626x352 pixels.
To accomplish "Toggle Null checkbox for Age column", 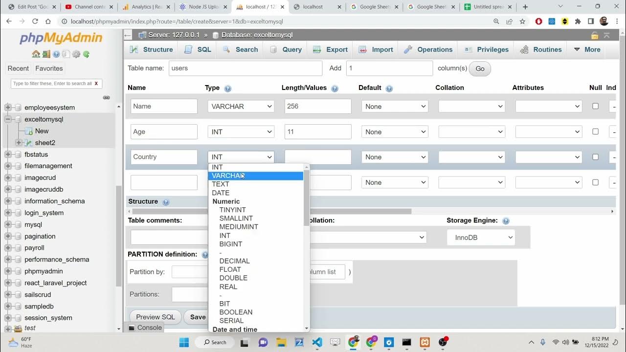I will tap(595, 132).
